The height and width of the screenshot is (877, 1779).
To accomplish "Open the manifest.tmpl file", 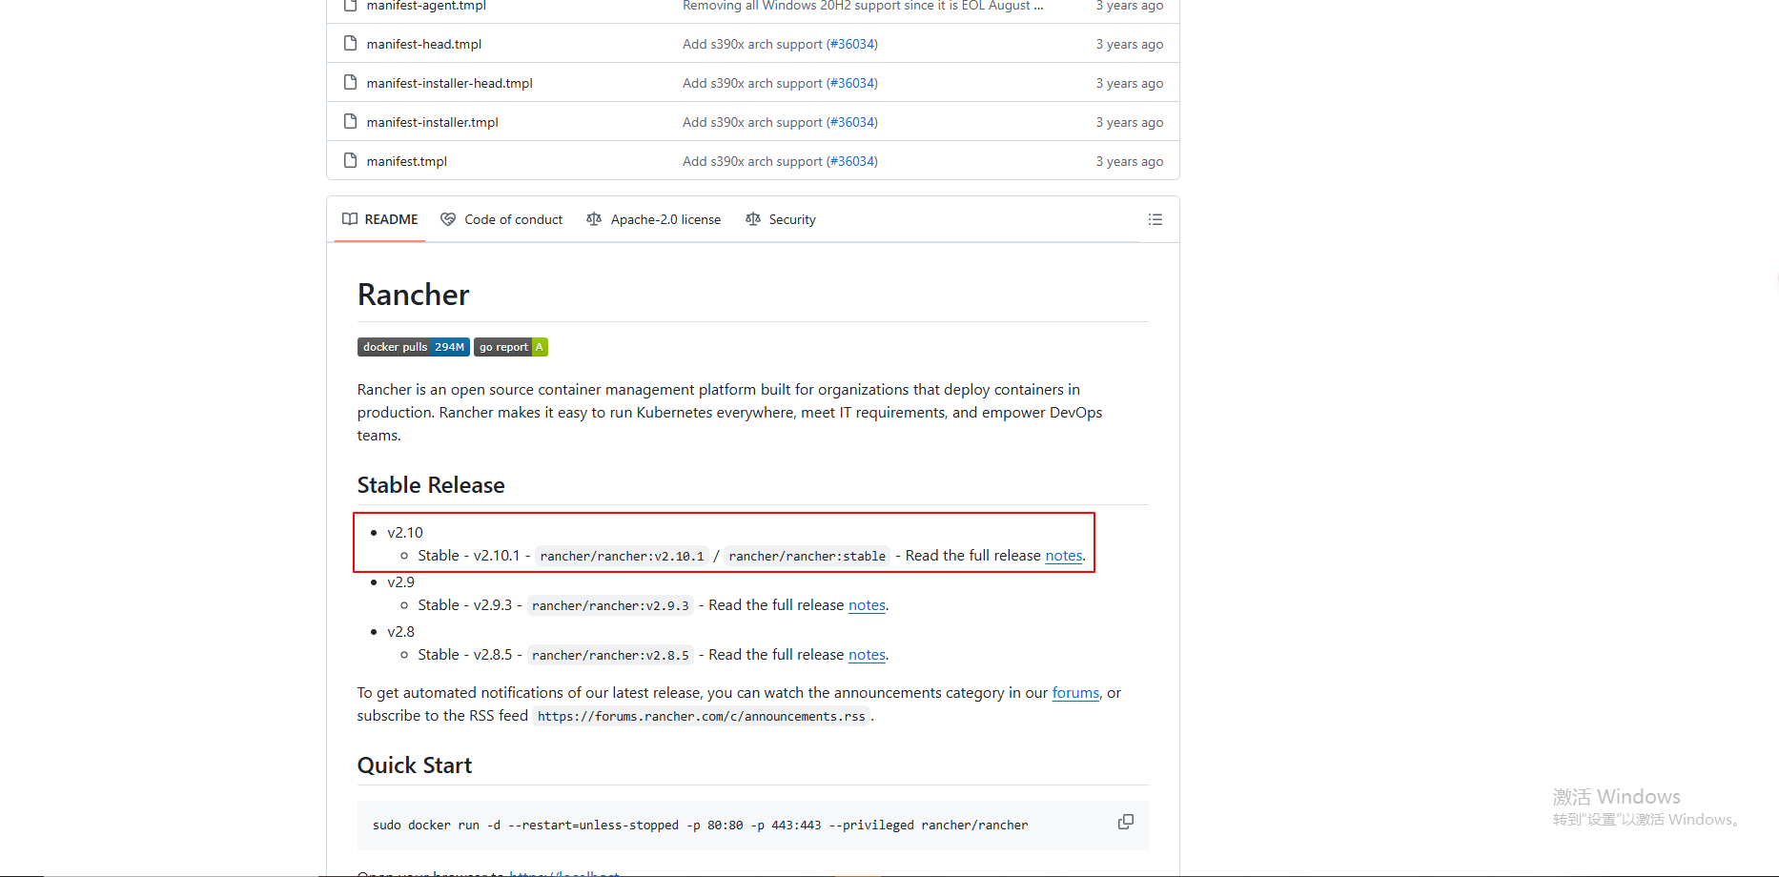I will pos(407,161).
